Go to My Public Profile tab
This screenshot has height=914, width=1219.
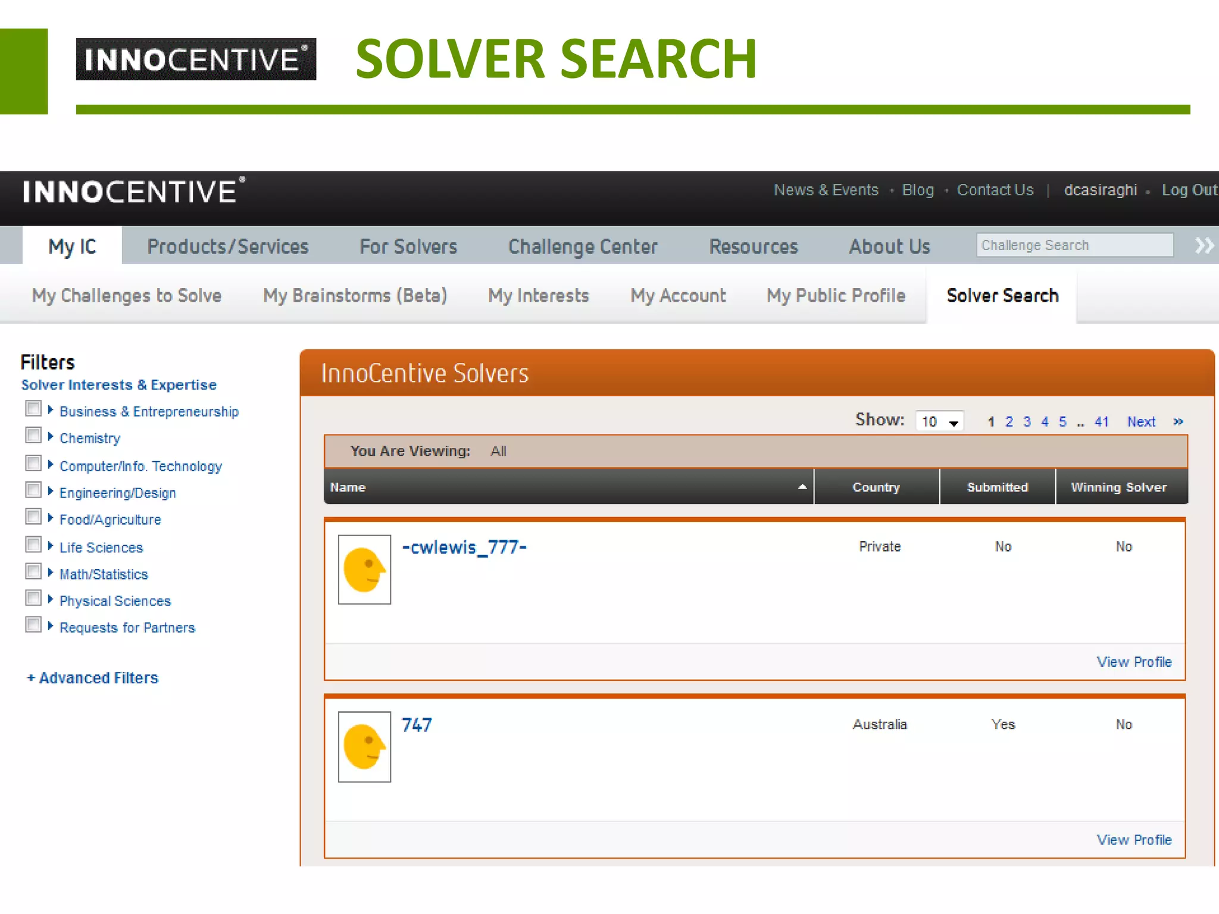pos(836,296)
